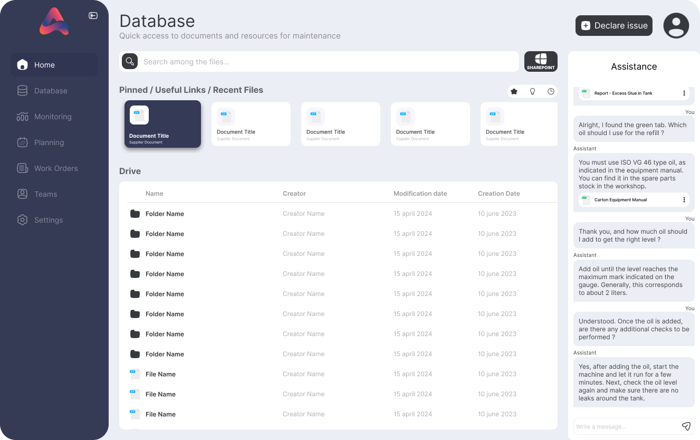Select the 'ISO VG 46 type oil' reply
This screenshot has width=700, height=440.
coord(634,181)
